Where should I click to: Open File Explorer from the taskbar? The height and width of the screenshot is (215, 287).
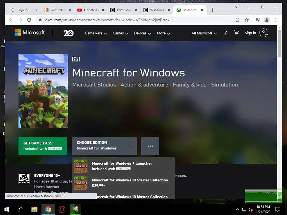pos(34,209)
